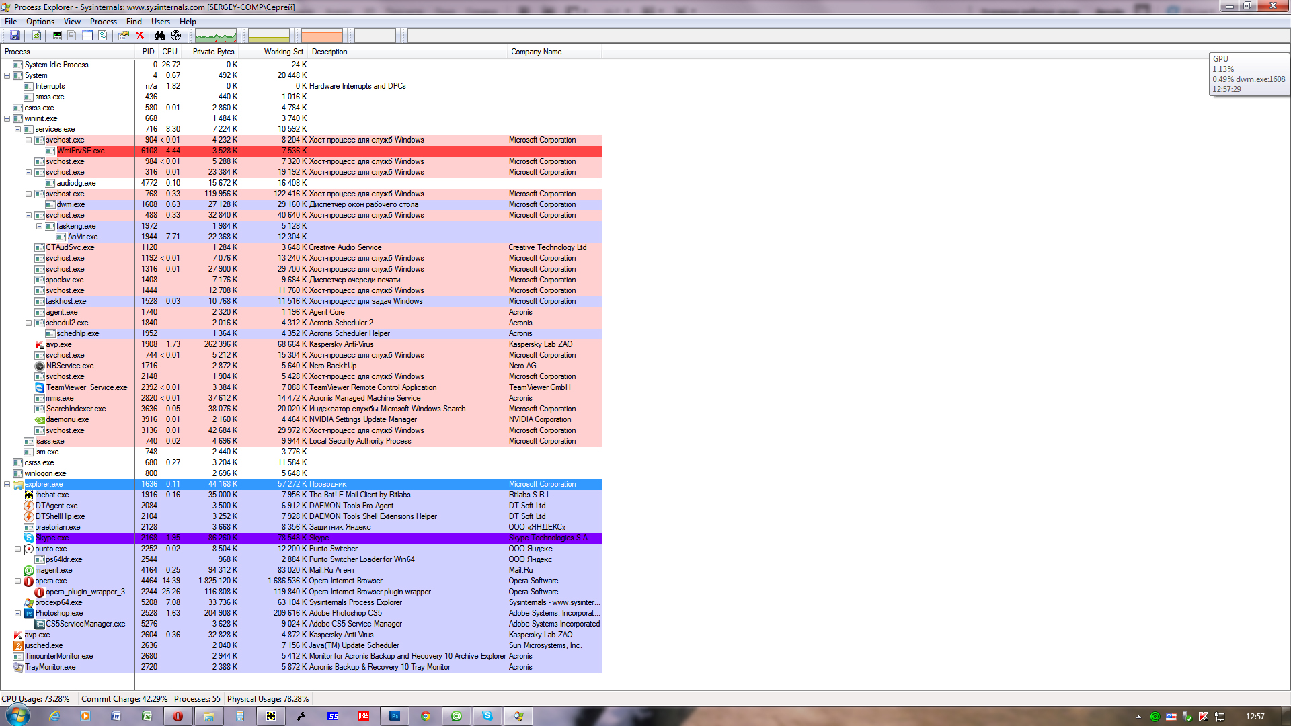Click the yellow commit history mini graph

point(269,36)
